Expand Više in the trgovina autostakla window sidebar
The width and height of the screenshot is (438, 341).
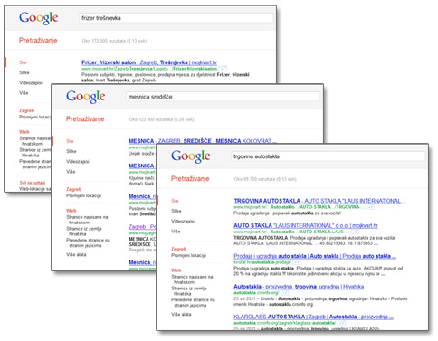[176, 232]
